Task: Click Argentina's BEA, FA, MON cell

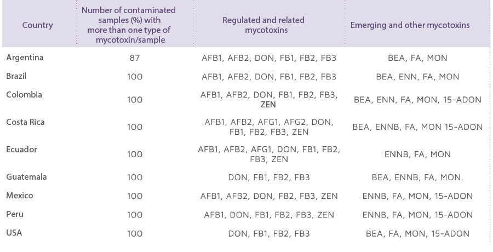Action: (417, 58)
